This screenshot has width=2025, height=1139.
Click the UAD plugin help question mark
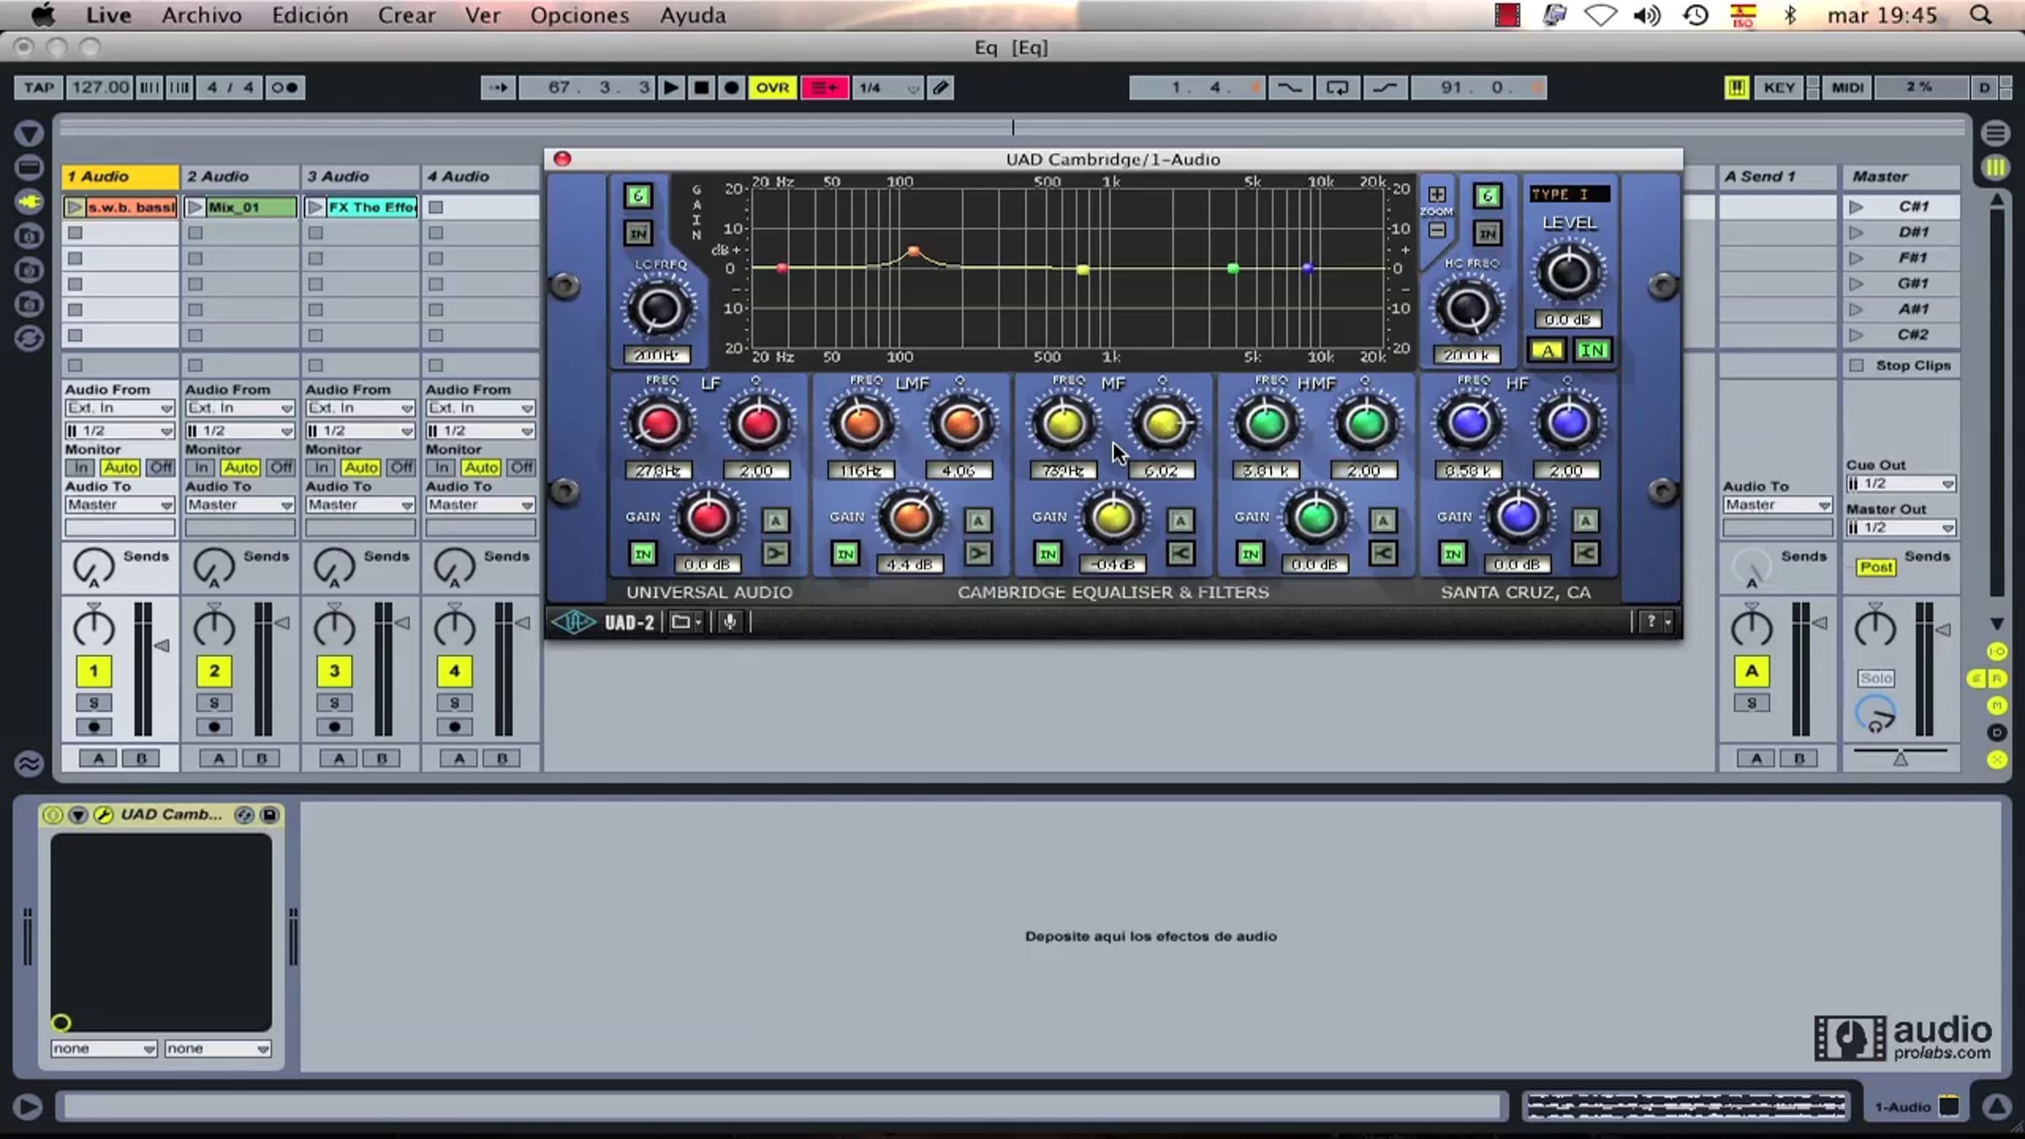point(1651,623)
